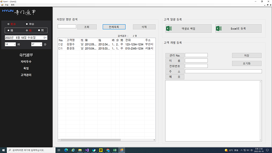Select the 乾命 radio button

click(x=8, y=24)
